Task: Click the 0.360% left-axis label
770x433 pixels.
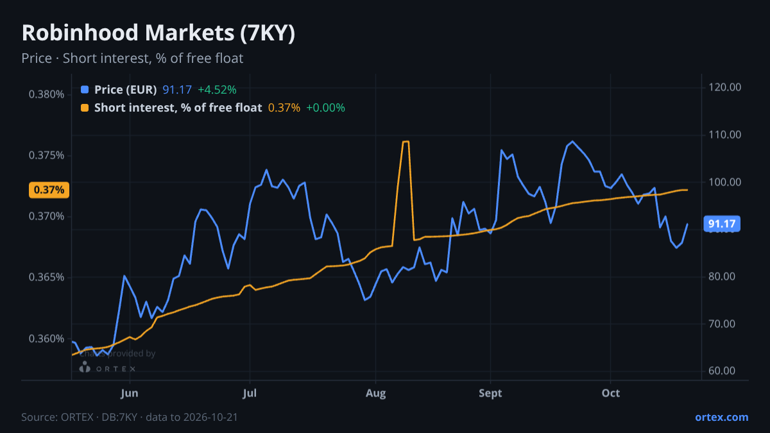Action: 47,338
